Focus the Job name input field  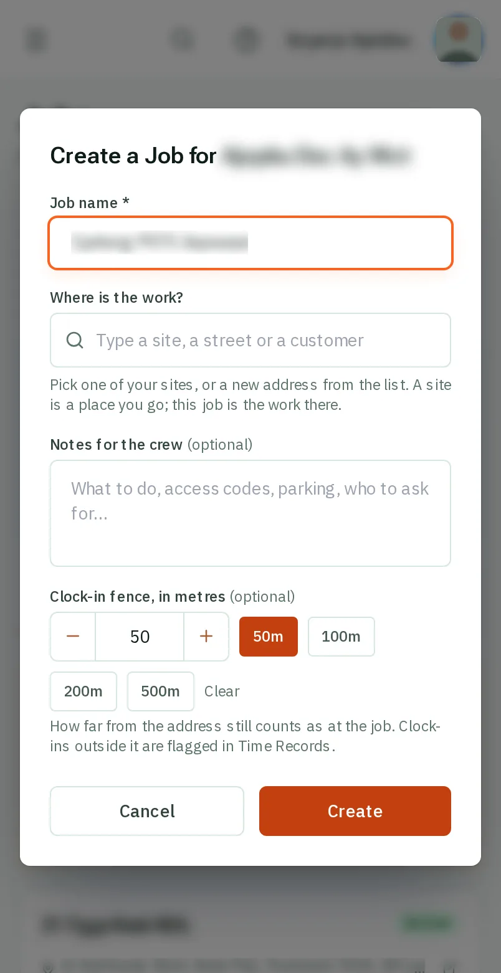(x=250, y=243)
